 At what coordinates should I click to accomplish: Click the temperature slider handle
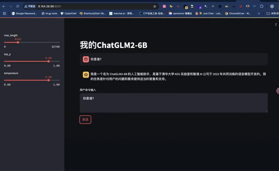48,80
